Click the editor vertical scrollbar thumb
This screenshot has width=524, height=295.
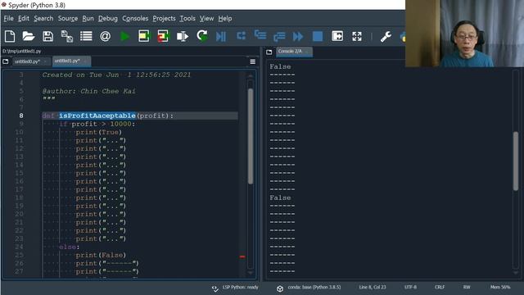[251, 136]
